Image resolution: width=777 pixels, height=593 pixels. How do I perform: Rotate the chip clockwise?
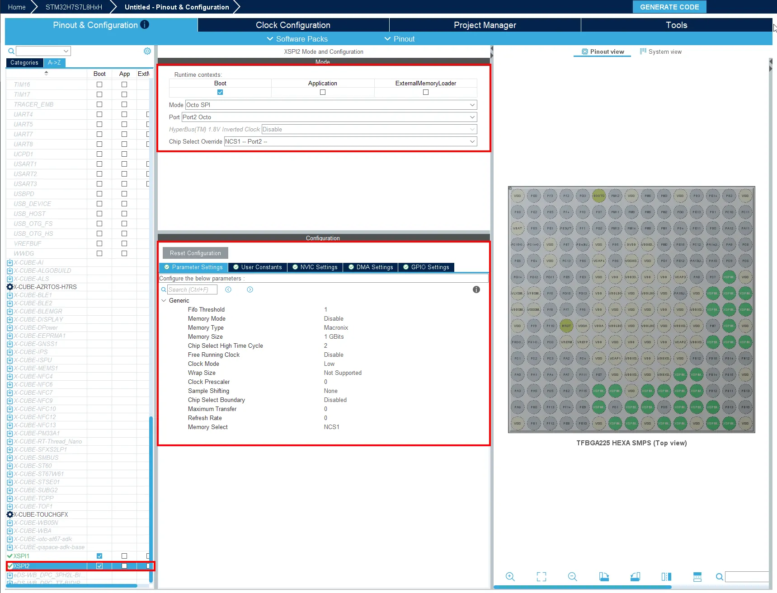[604, 577]
